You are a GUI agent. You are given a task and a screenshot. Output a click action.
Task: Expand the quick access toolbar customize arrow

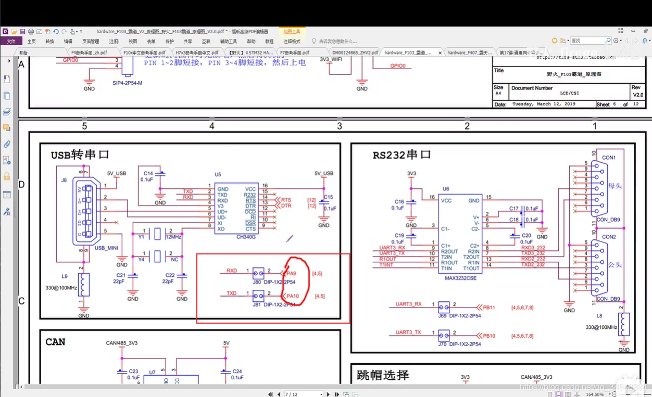click(81, 32)
